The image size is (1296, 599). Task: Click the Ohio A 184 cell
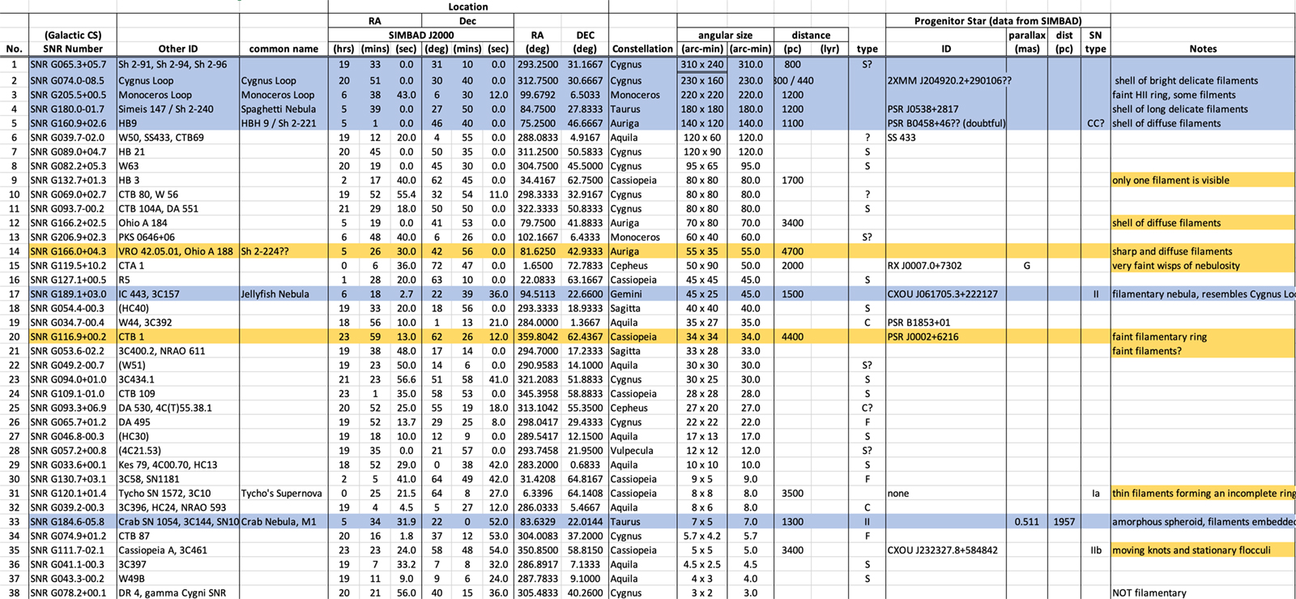click(178, 223)
